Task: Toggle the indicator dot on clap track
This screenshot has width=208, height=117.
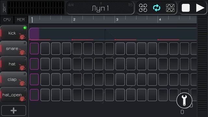Action: click(25, 74)
